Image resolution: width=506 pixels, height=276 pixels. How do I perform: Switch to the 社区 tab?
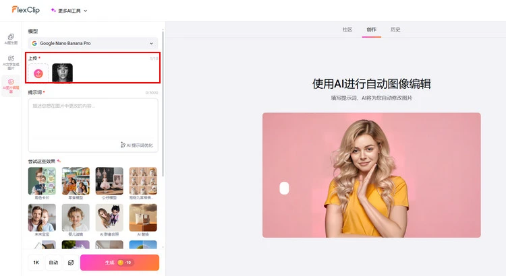tap(347, 30)
